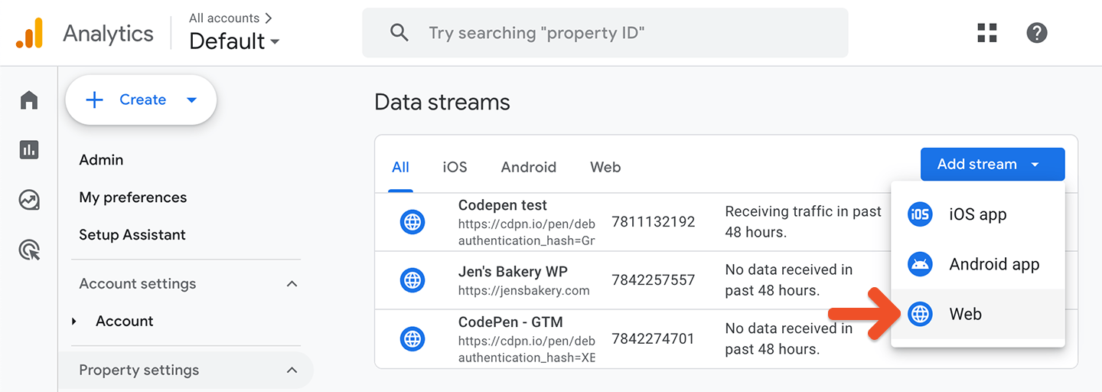Click the Help question mark icon
This screenshot has width=1102, height=392.
click(1036, 33)
